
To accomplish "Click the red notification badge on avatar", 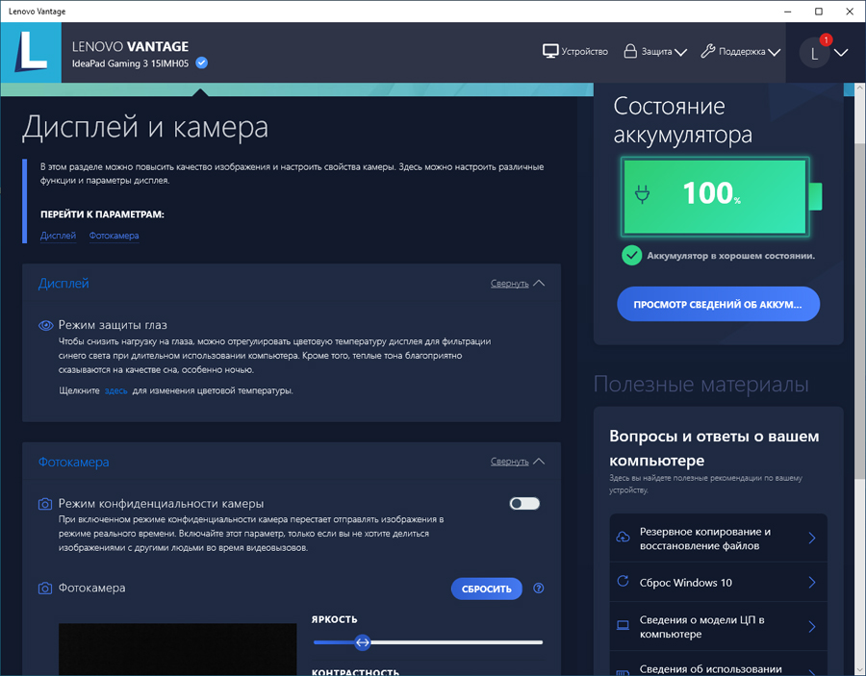I will coord(826,39).
